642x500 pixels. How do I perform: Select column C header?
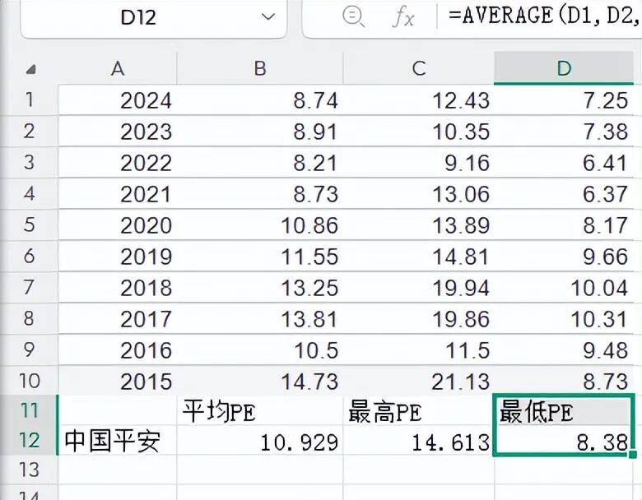click(418, 68)
